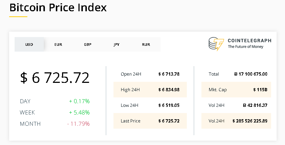Select the High 24H highlighted row
The height and width of the screenshot is (145, 285).
point(150,90)
